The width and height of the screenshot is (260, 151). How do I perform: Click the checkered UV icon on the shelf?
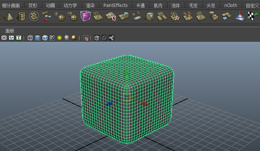coord(251,16)
